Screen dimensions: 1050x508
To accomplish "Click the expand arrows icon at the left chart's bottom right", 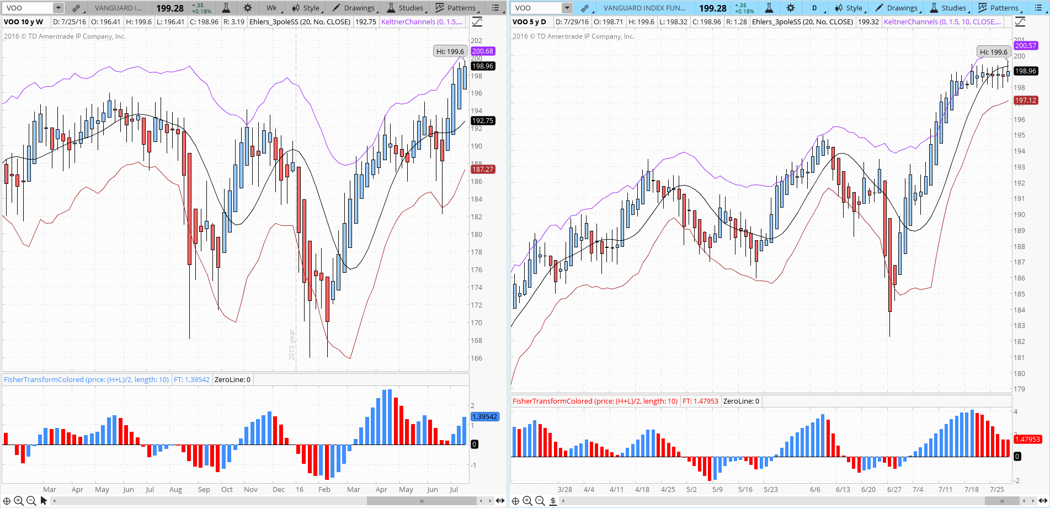I will pyautogui.click(x=500, y=501).
